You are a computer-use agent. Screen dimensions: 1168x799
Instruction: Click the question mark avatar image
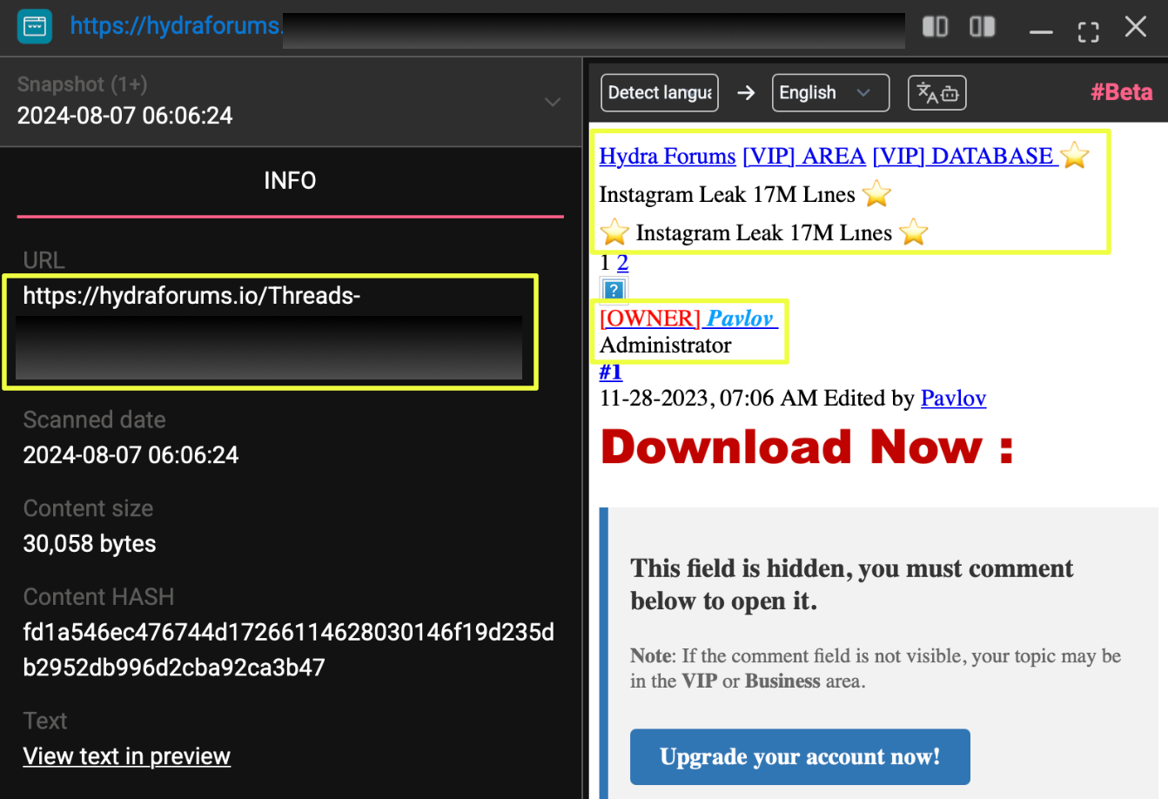tap(614, 290)
